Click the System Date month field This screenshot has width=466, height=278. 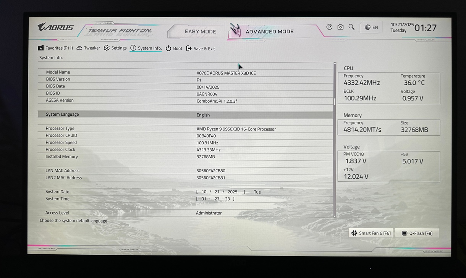(204, 192)
